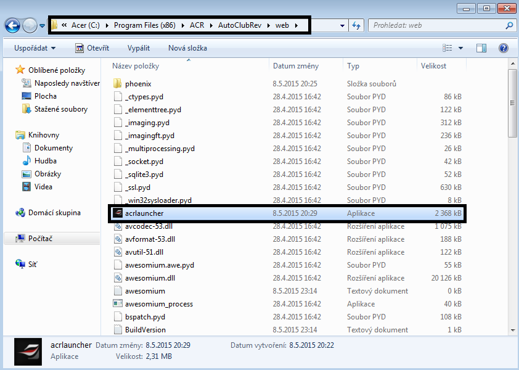Expand the change view options arrow
Screen dimensions: 519x370
(x=461, y=48)
